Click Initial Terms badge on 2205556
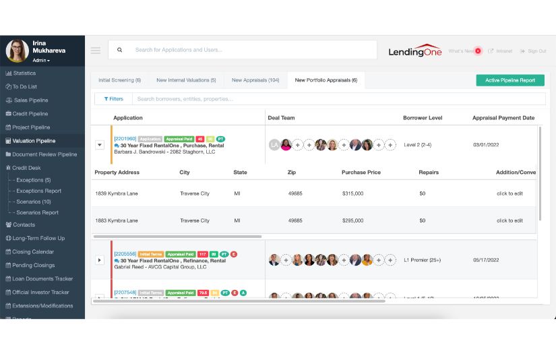 pos(151,254)
